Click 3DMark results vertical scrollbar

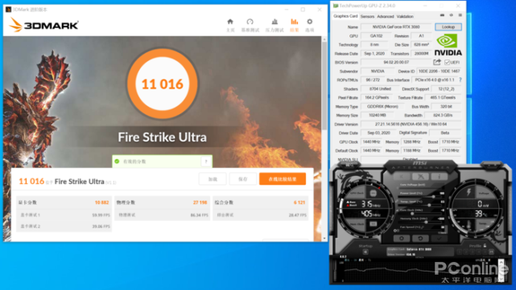point(324,139)
